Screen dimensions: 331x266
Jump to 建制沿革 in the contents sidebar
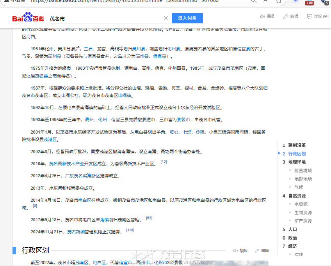[x=297, y=145]
